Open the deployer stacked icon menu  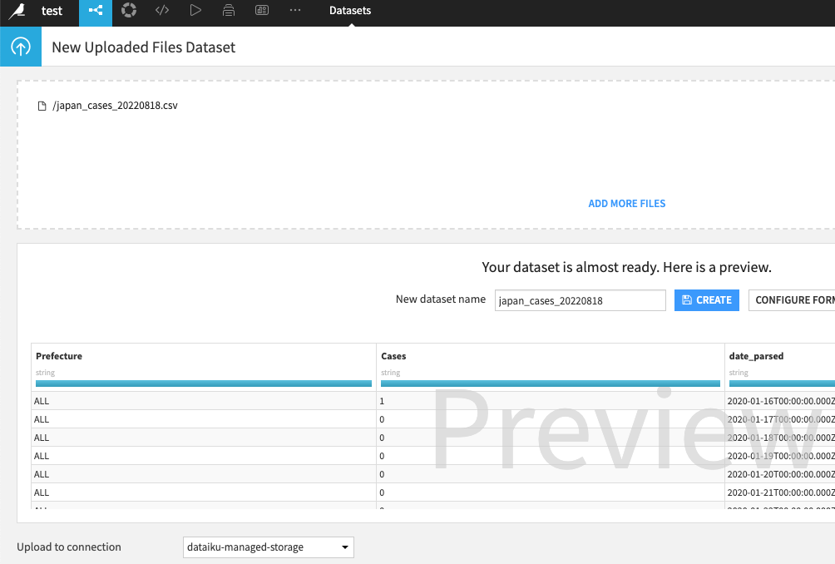coord(229,11)
